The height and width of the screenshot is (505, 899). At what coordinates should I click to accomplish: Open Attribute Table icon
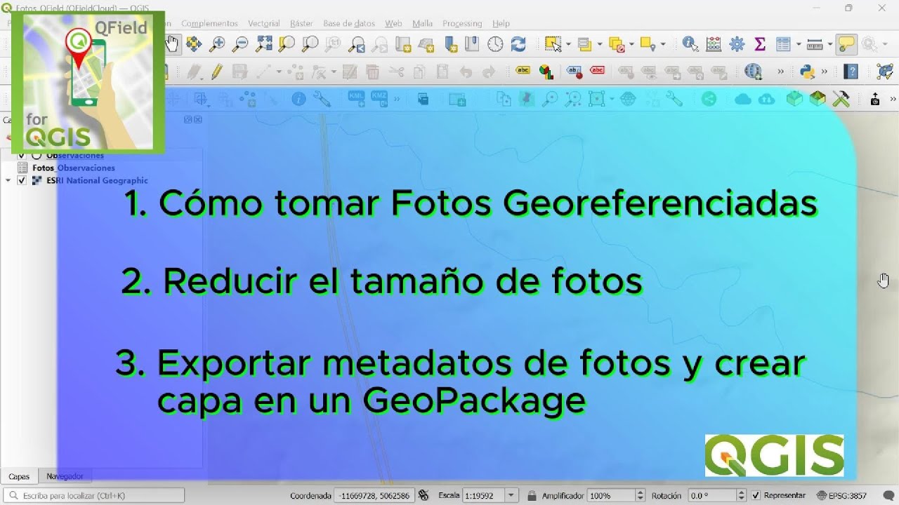point(783,44)
